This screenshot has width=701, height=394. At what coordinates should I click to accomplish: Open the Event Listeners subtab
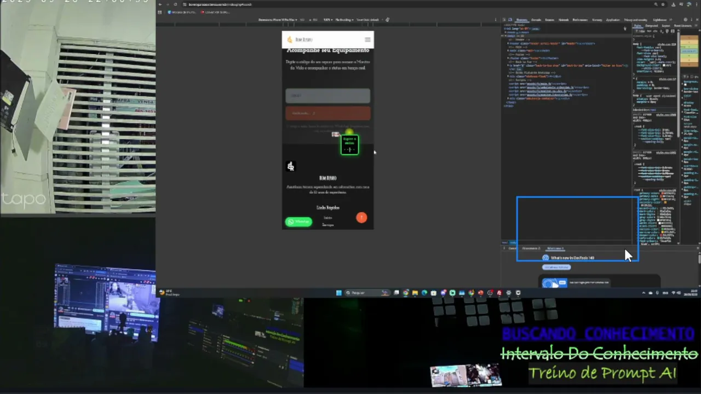click(x=682, y=26)
